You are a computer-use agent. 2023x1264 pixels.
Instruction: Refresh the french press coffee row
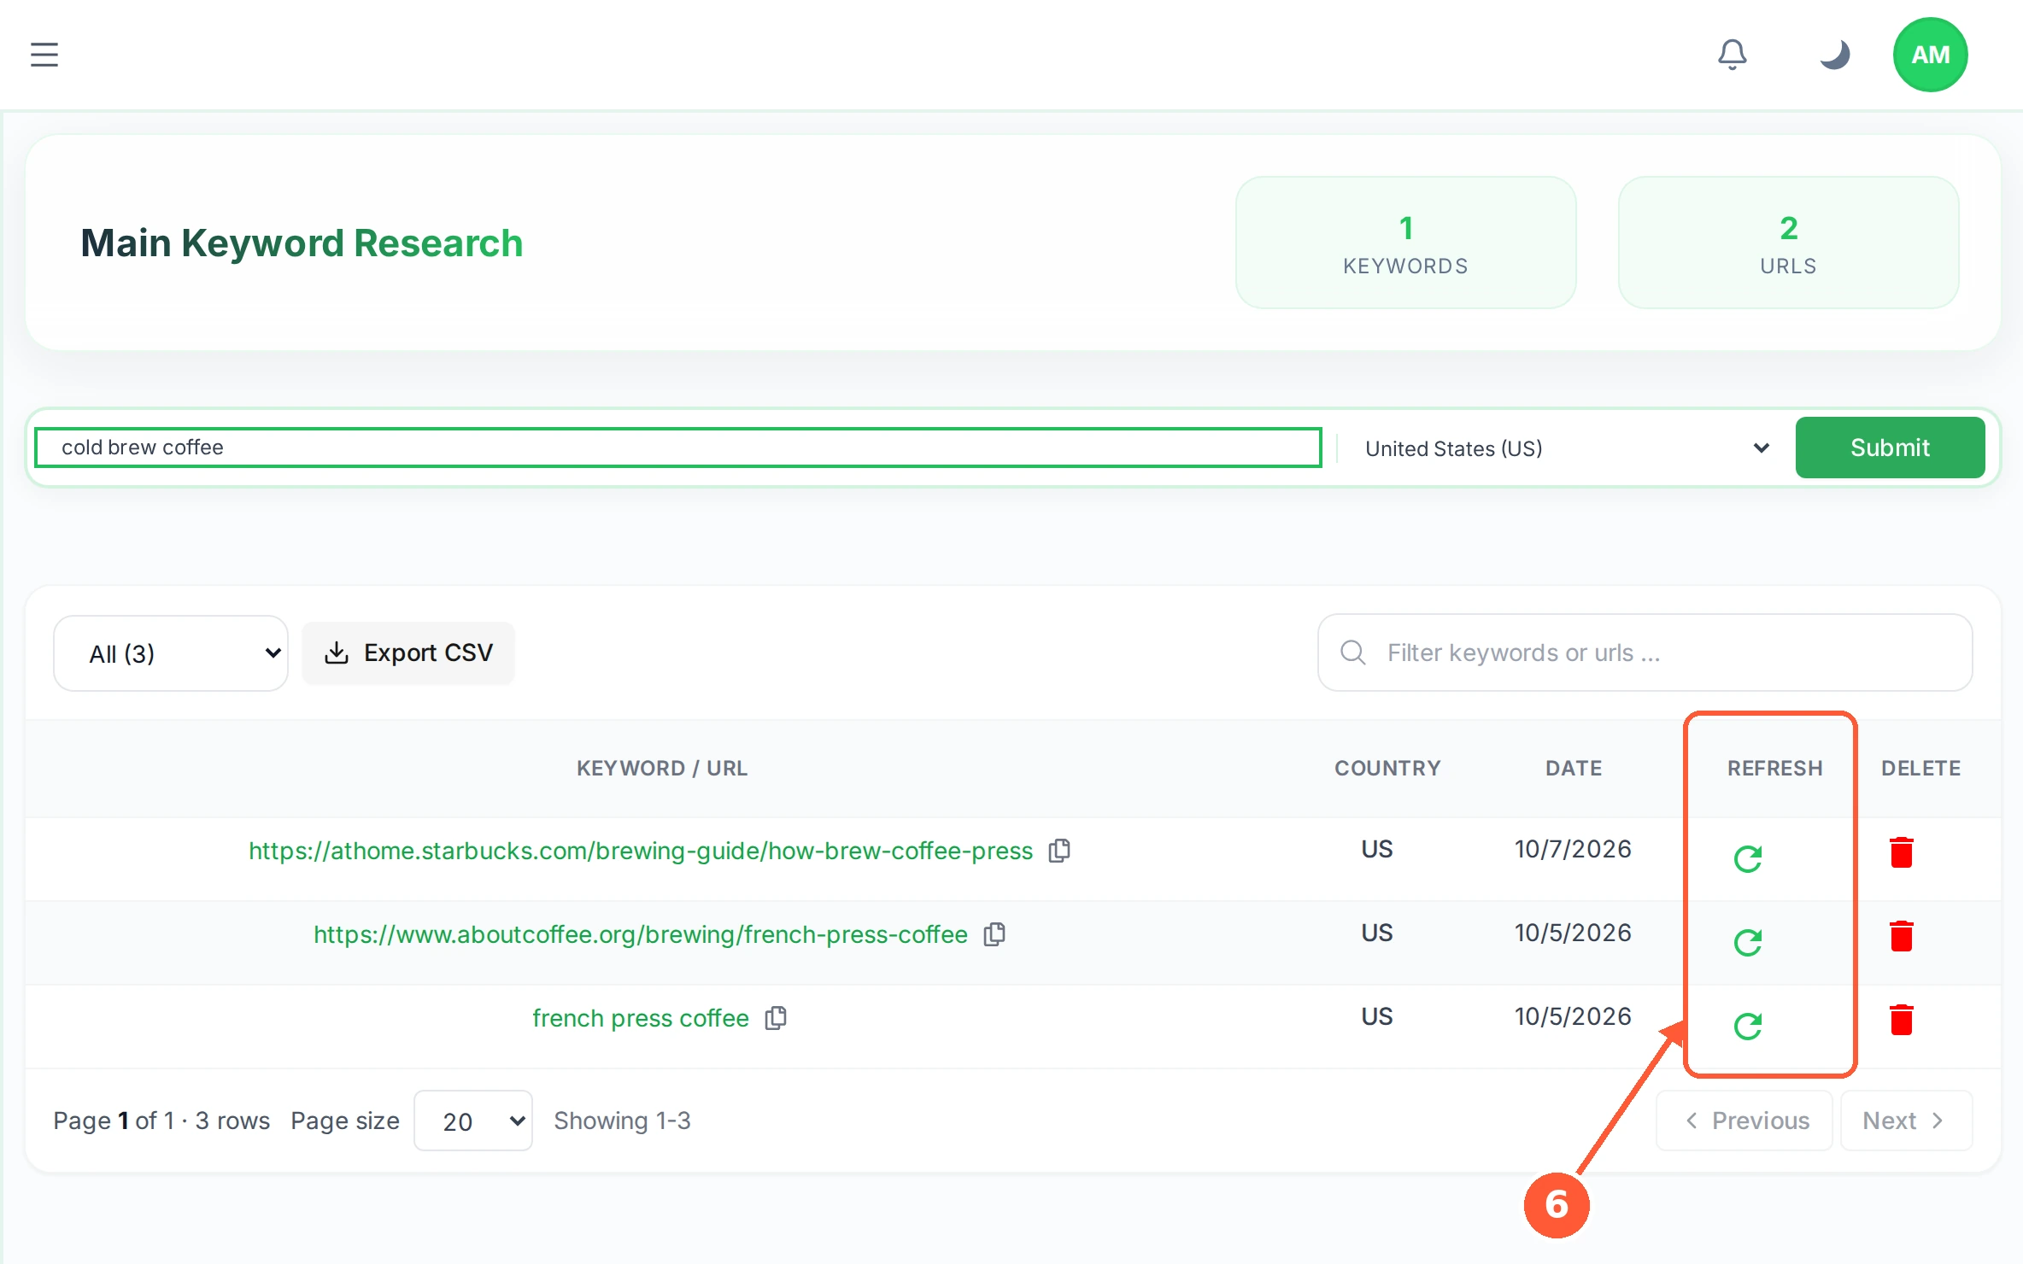(1748, 1026)
